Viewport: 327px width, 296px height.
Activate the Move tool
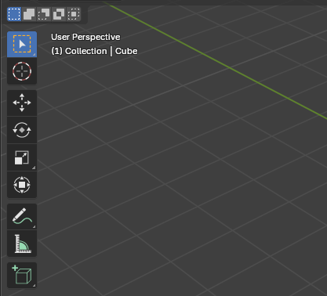(22, 103)
